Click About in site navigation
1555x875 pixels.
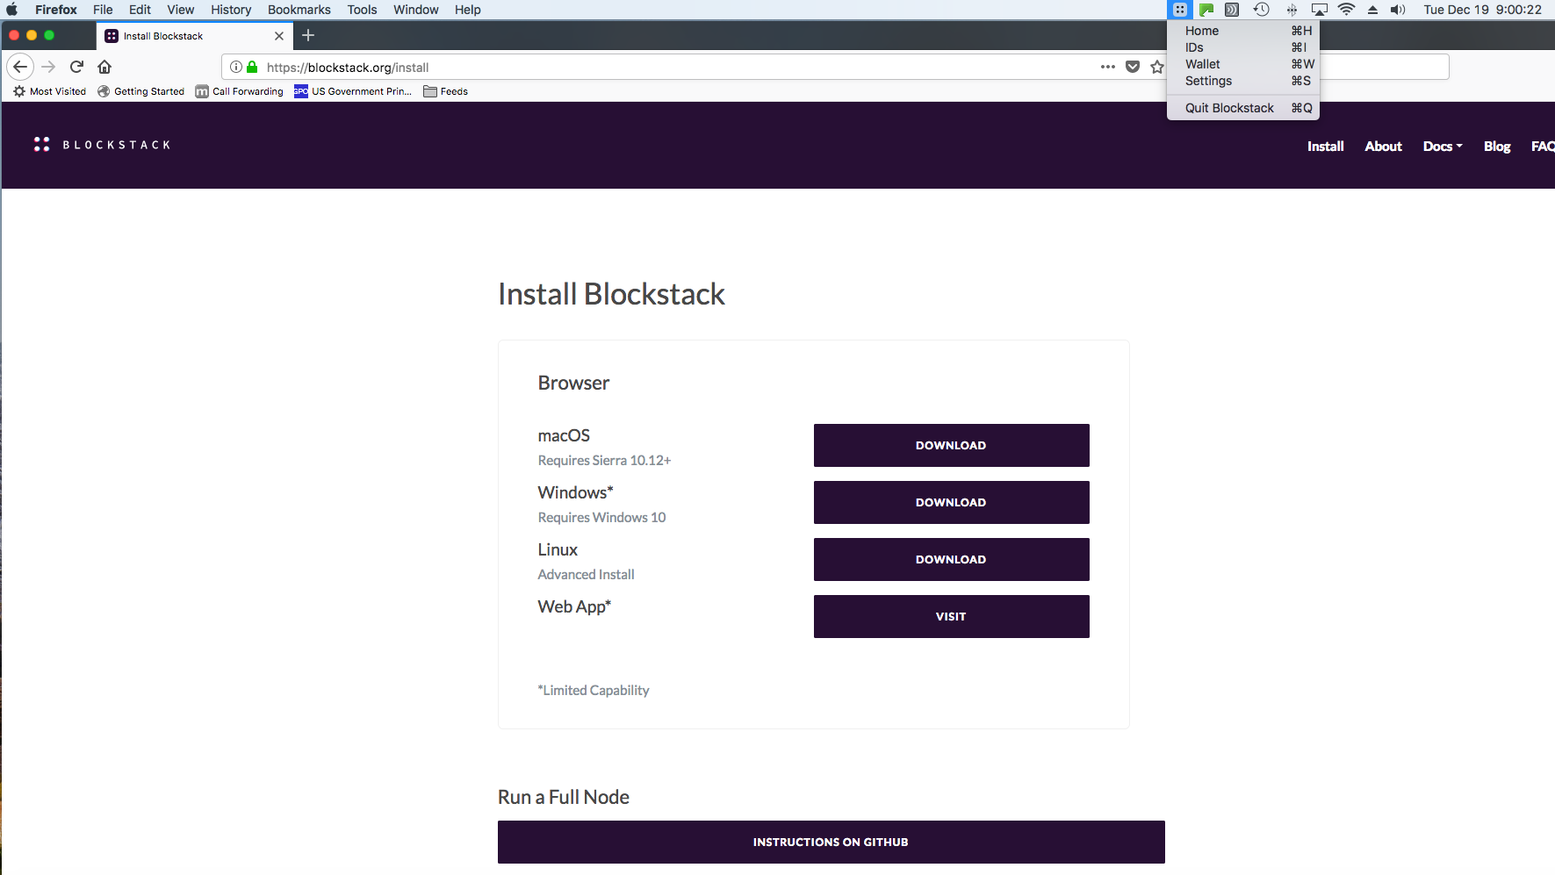click(x=1383, y=147)
